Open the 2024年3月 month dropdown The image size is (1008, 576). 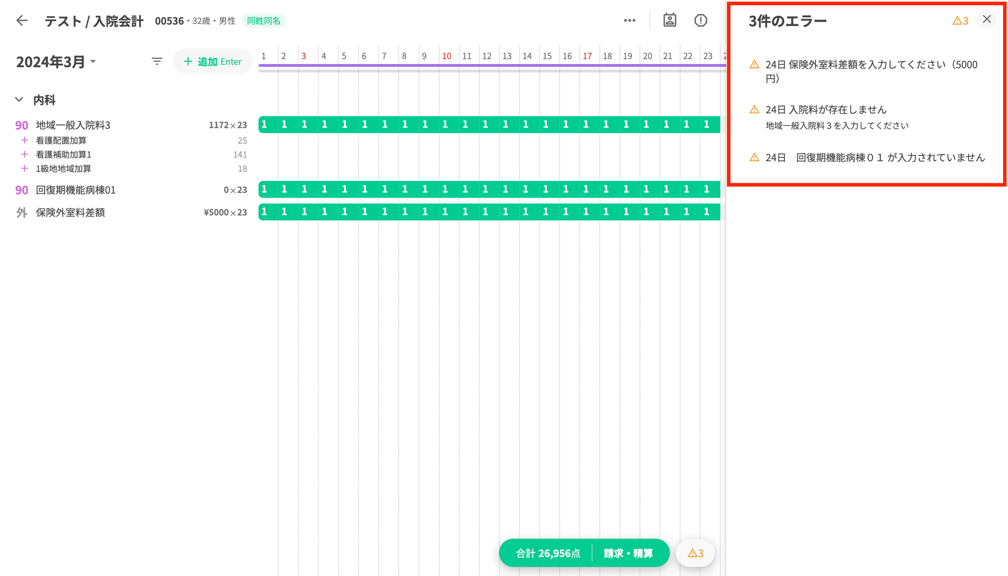point(56,61)
